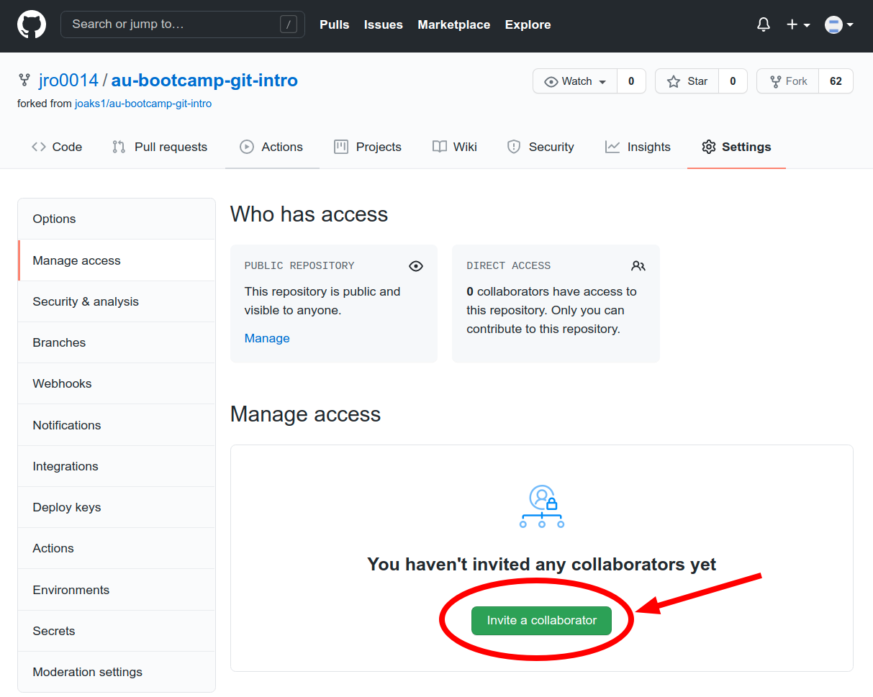This screenshot has height=697, width=873.
Task: Open Options in the settings sidebar
Action: coord(117,219)
